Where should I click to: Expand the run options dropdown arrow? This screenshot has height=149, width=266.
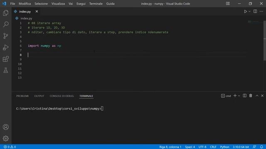(249, 12)
